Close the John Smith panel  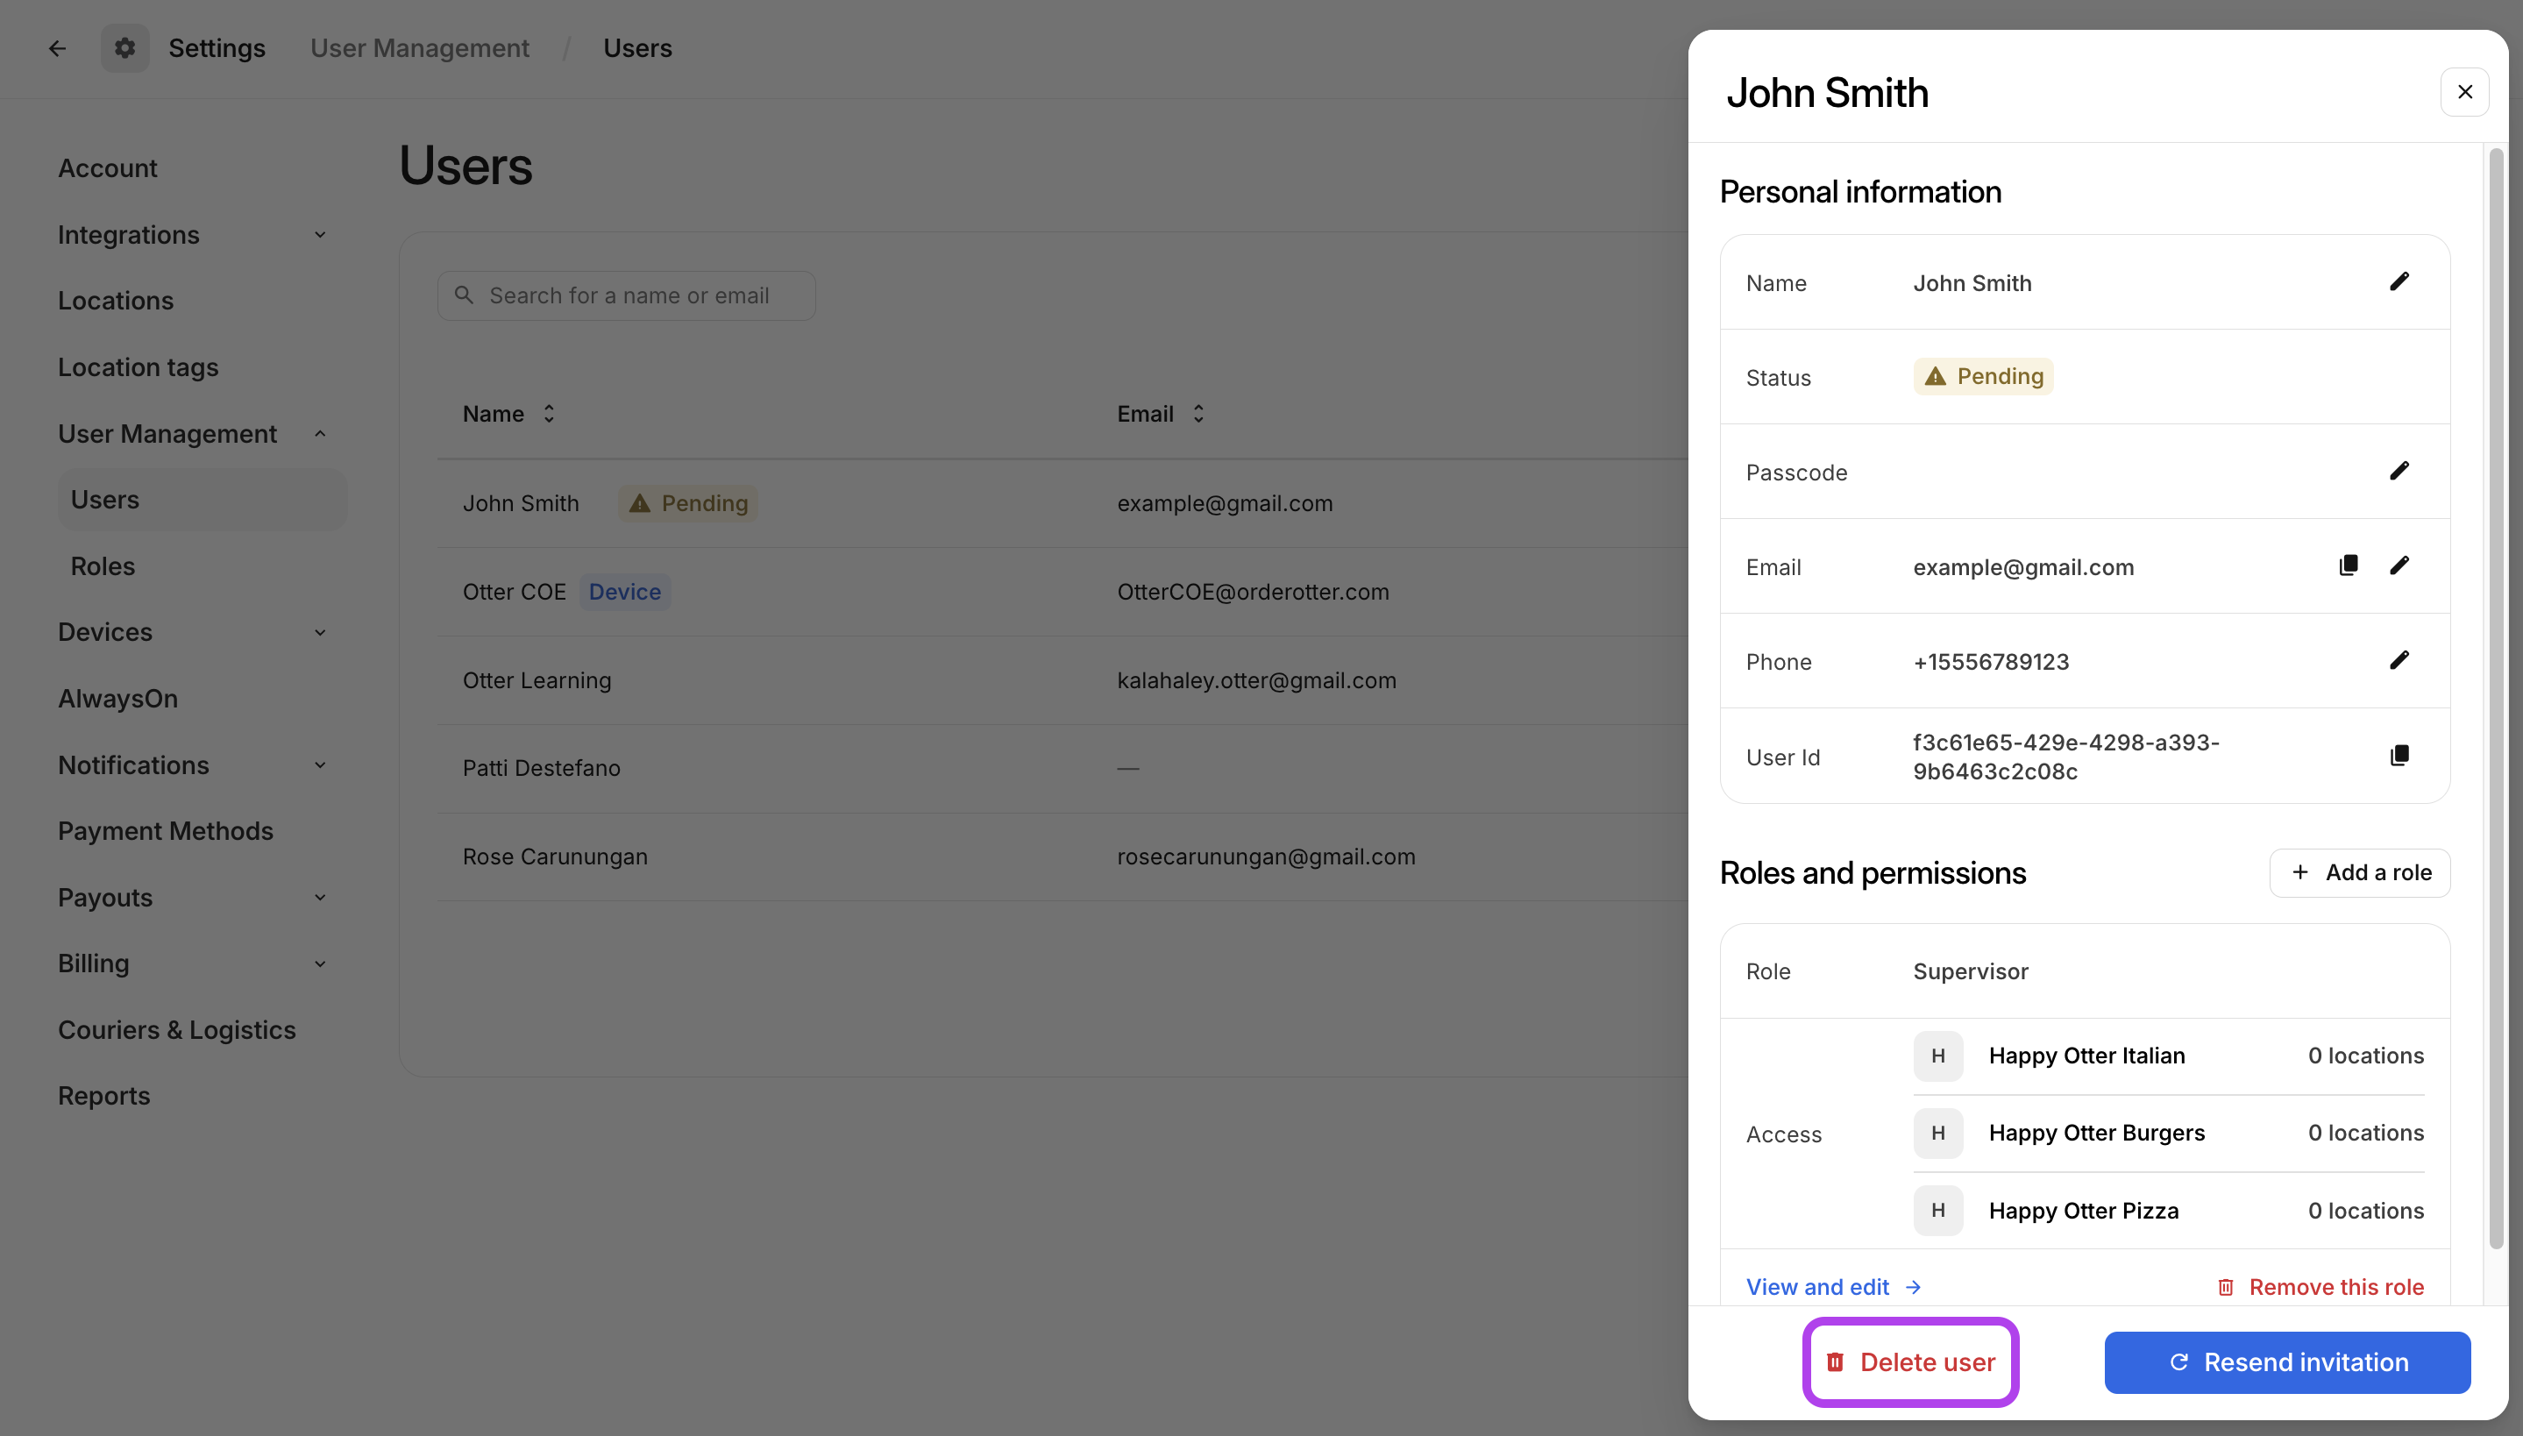pos(2465,92)
